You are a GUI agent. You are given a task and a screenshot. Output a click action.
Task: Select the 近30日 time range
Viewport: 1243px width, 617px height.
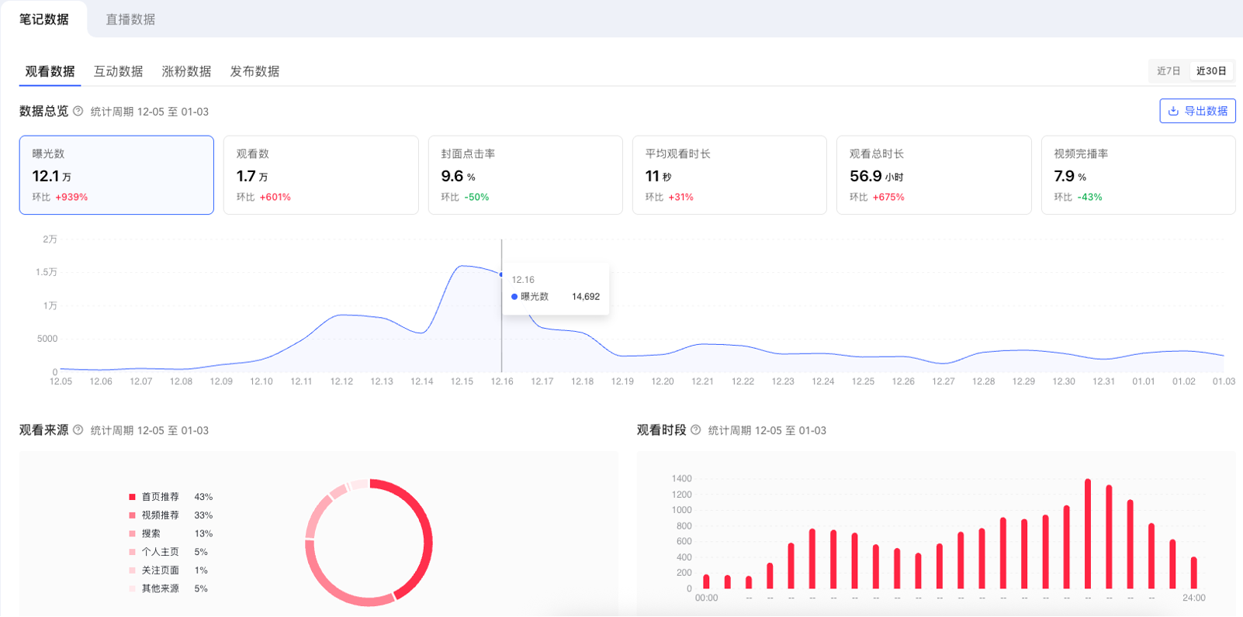[x=1211, y=71]
